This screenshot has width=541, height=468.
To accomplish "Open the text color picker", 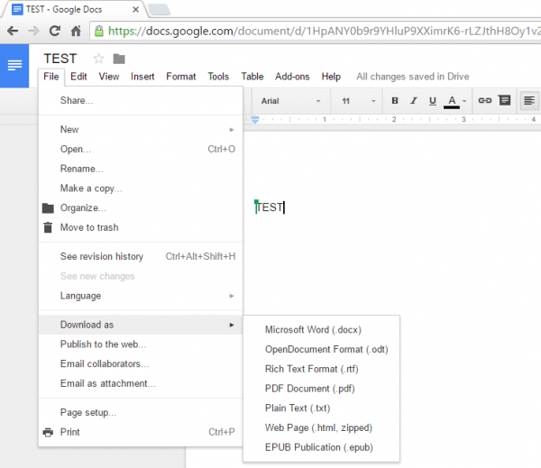I will click(454, 101).
